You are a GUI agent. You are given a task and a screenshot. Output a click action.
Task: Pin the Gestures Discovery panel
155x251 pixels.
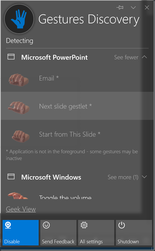tap(120, 7)
